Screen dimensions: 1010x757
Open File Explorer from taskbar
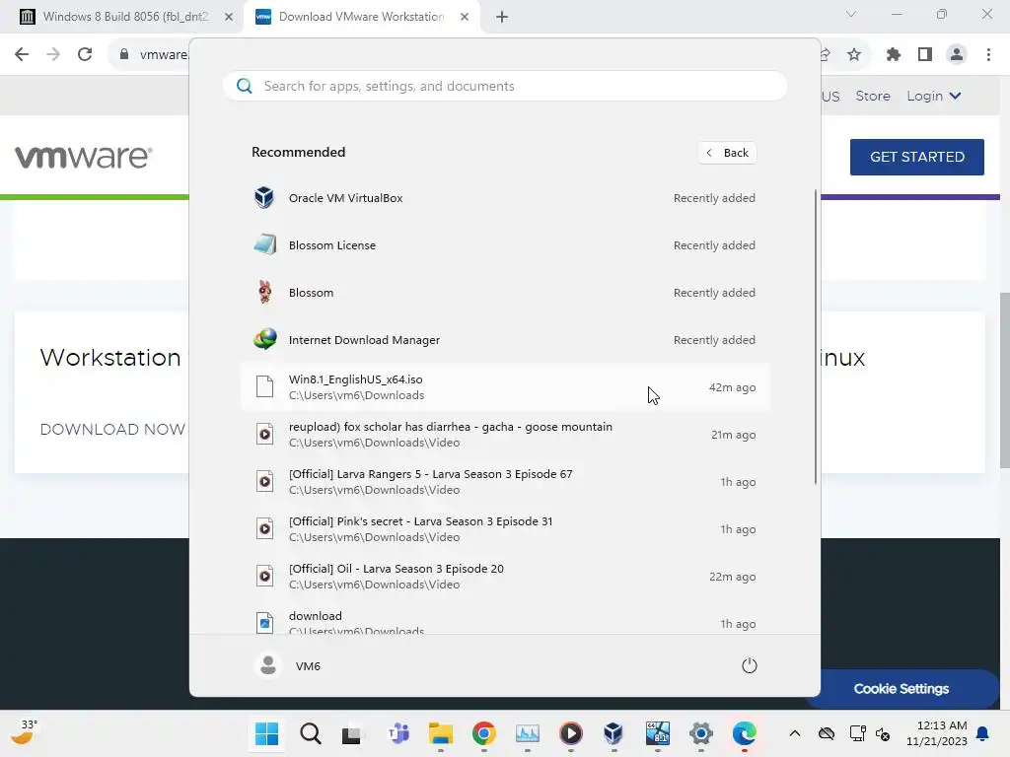click(x=441, y=733)
